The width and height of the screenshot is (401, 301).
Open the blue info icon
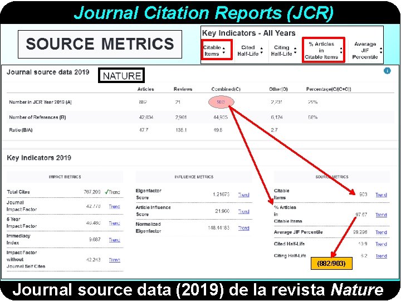387,71
